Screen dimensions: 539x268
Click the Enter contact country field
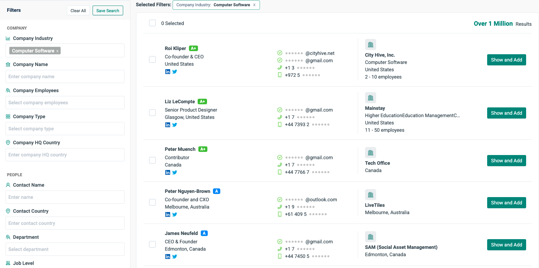tap(65, 223)
